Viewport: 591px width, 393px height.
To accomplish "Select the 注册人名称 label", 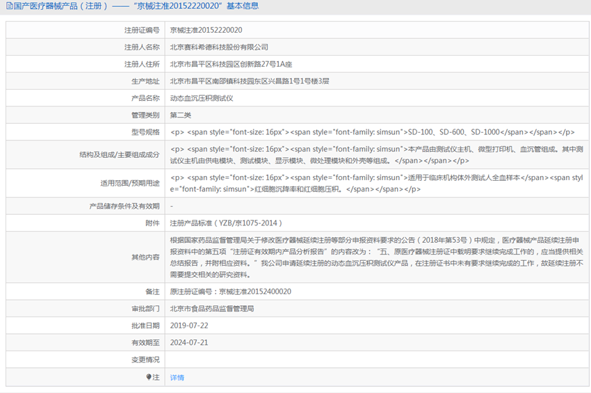I will click(142, 47).
